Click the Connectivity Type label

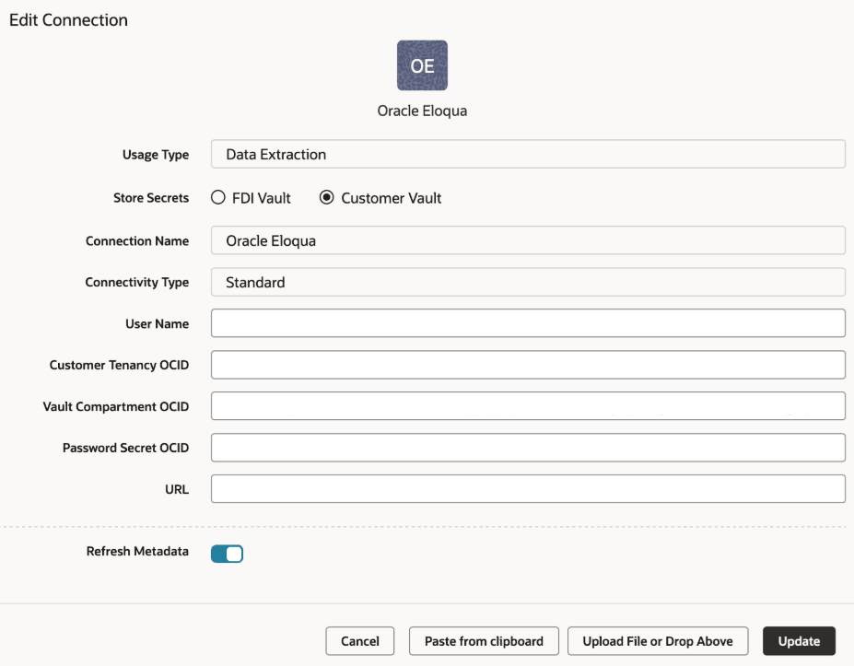click(x=136, y=282)
